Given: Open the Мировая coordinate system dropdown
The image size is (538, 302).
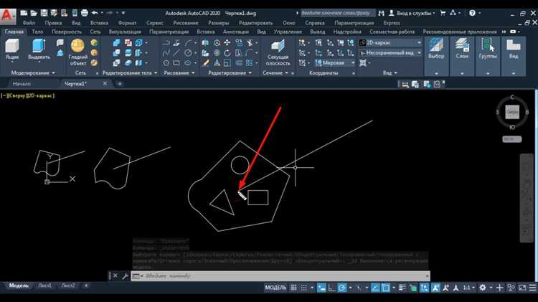Looking at the screenshot, I should (x=335, y=63).
